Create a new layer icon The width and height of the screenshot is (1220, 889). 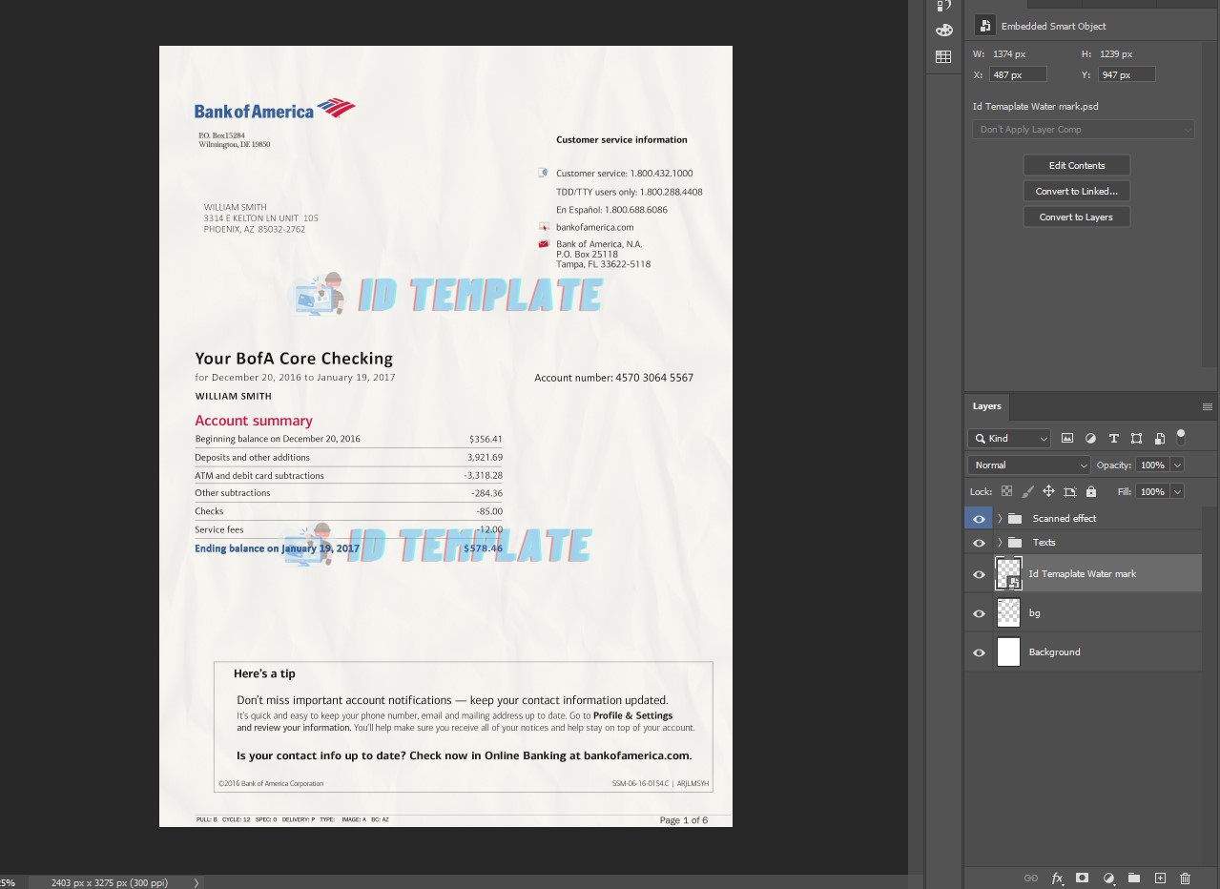pos(1160,878)
